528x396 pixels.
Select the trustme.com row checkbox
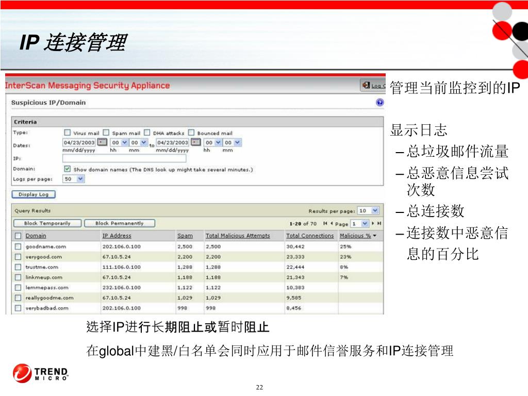[18, 267]
